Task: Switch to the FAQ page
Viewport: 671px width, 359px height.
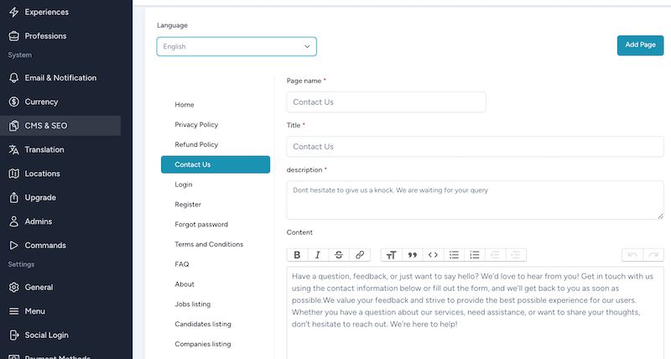Action: [182, 264]
